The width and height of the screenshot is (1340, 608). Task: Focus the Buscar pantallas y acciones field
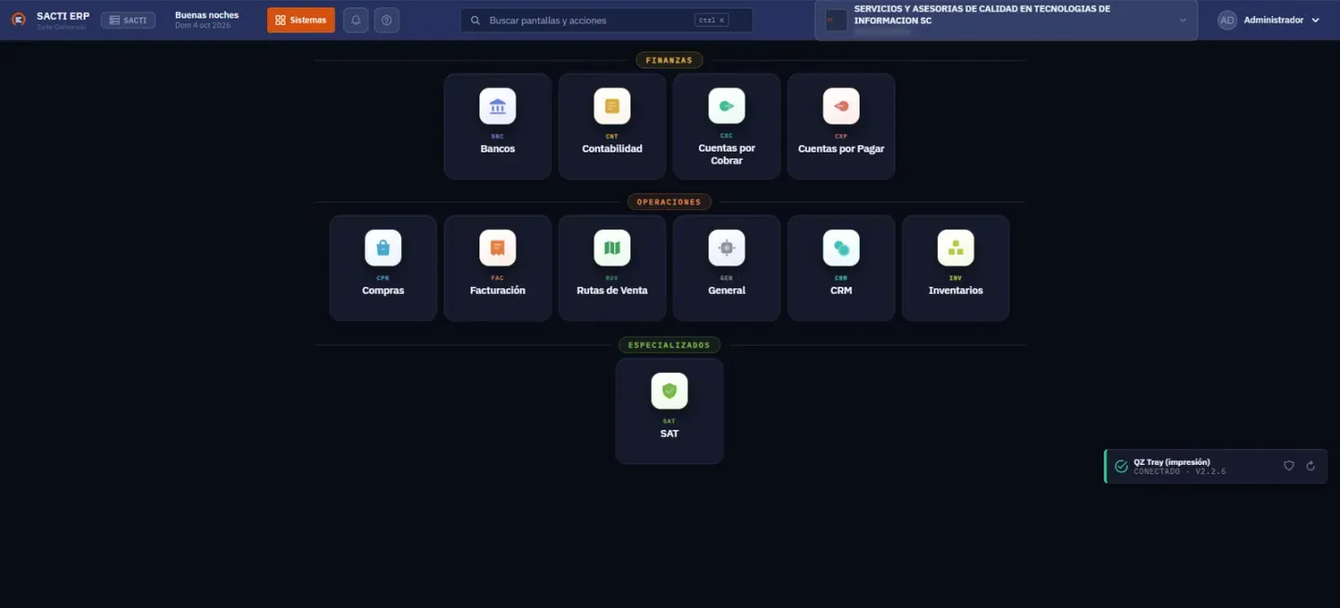pos(607,20)
